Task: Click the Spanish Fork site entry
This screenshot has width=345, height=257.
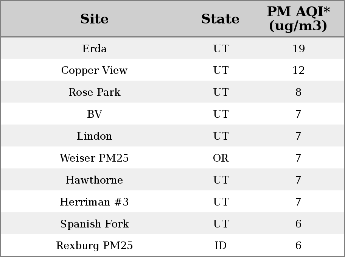Action: pos(95,224)
